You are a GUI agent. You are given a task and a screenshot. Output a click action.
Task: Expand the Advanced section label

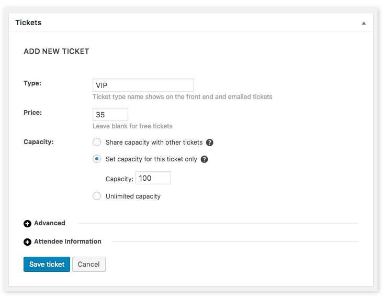click(x=50, y=223)
